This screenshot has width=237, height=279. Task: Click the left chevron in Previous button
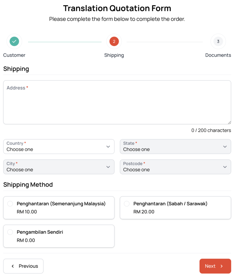(13, 266)
